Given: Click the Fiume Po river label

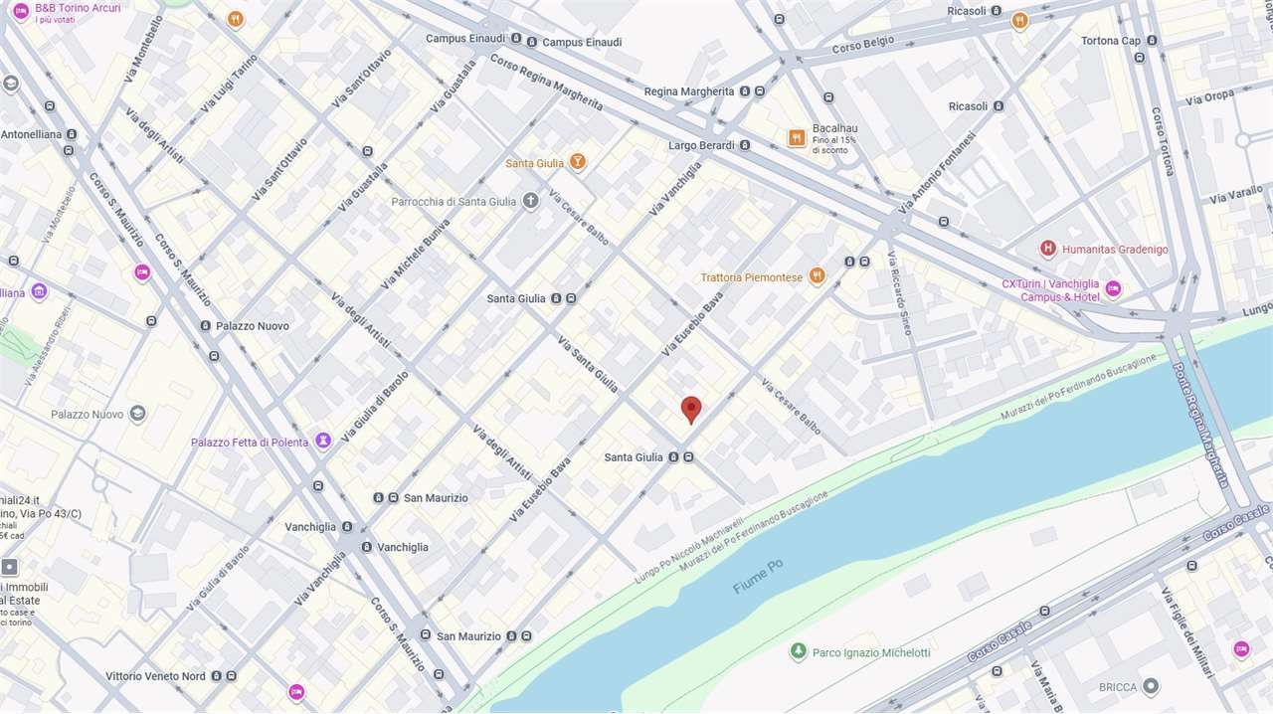Looking at the screenshot, I should click(x=758, y=576).
